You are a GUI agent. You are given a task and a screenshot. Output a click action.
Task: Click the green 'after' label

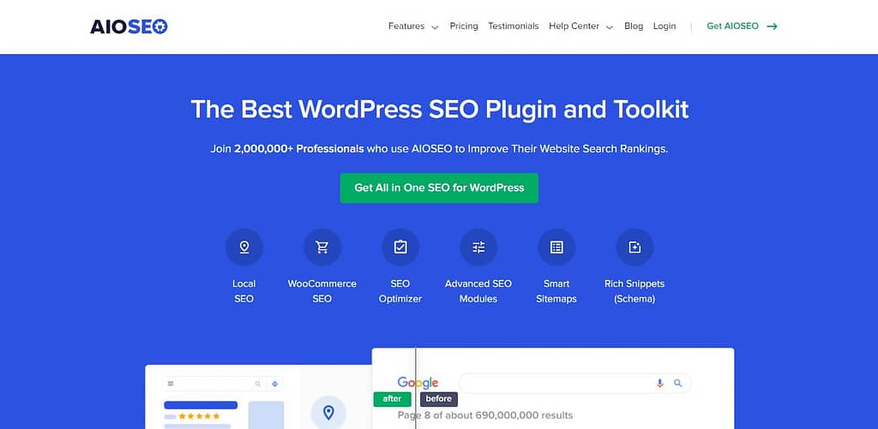[x=392, y=399]
